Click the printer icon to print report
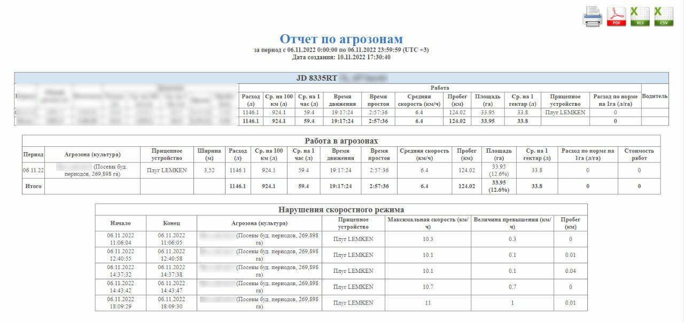The height and width of the screenshot is (322, 684). tap(592, 17)
